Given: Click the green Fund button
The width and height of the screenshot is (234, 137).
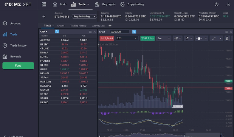Looking at the screenshot, I should pos(18,65).
